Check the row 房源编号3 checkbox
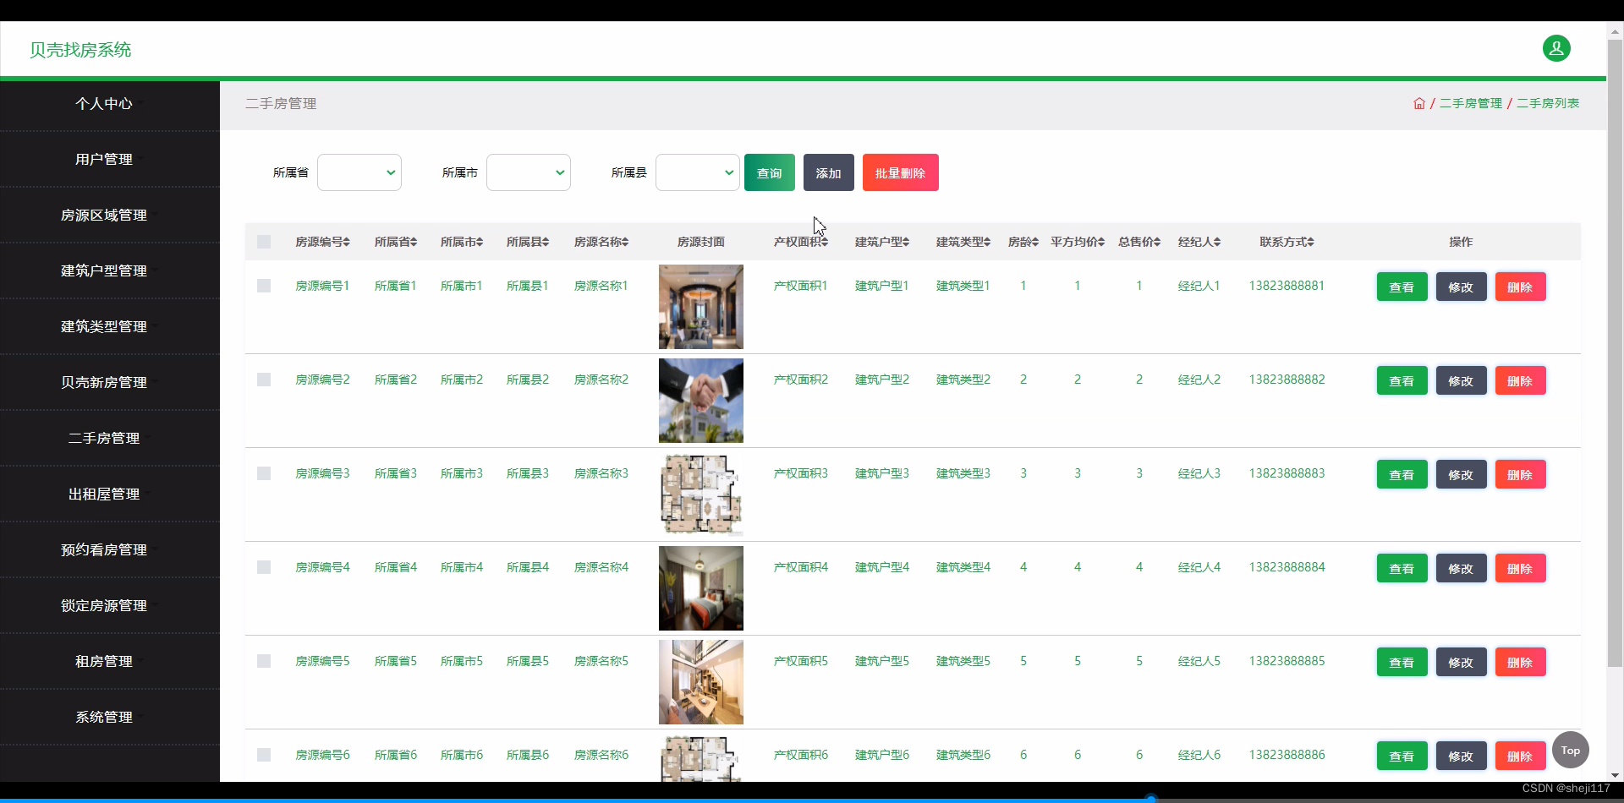Image resolution: width=1624 pixels, height=803 pixels. 264,473
